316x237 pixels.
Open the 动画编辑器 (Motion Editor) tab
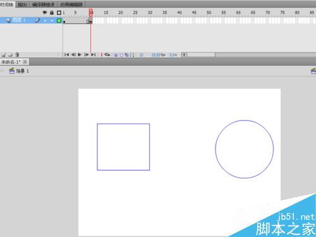[x=71, y=4]
